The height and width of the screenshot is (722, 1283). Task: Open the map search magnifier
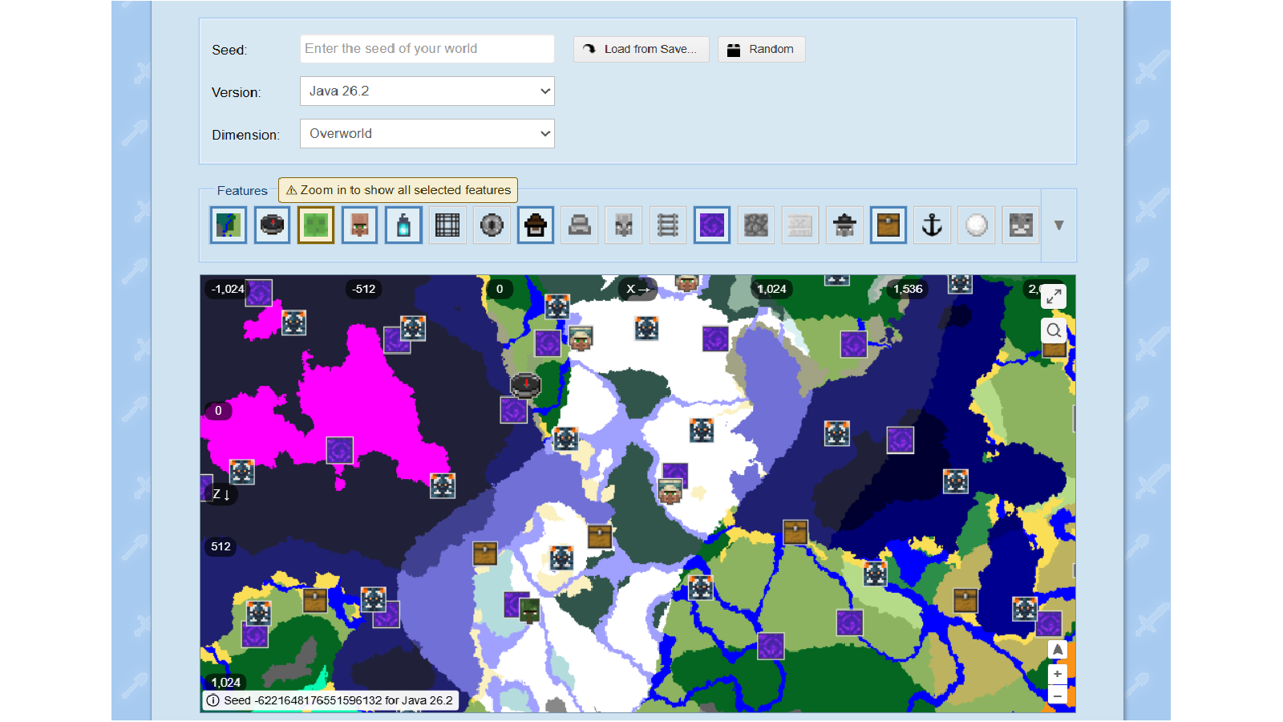[x=1054, y=331]
